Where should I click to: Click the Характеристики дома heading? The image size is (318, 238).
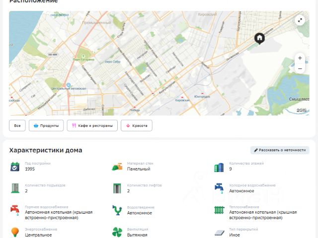tap(46, 150)
